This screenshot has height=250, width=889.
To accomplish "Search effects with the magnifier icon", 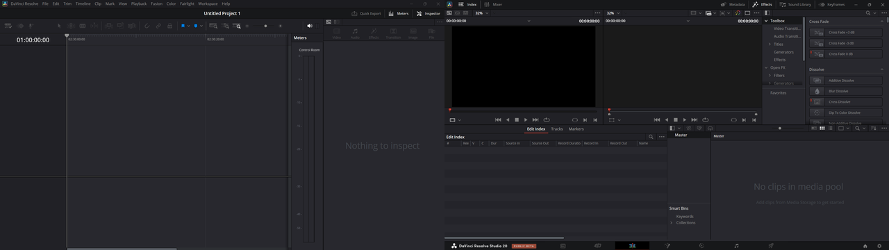I will click(868, 12).
